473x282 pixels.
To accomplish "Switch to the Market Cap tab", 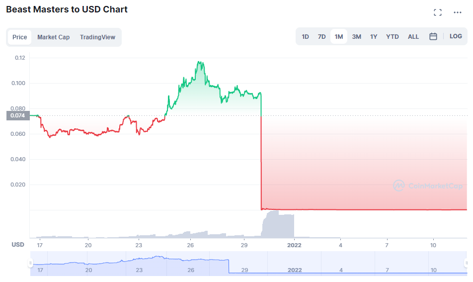I will click(53, 37).
